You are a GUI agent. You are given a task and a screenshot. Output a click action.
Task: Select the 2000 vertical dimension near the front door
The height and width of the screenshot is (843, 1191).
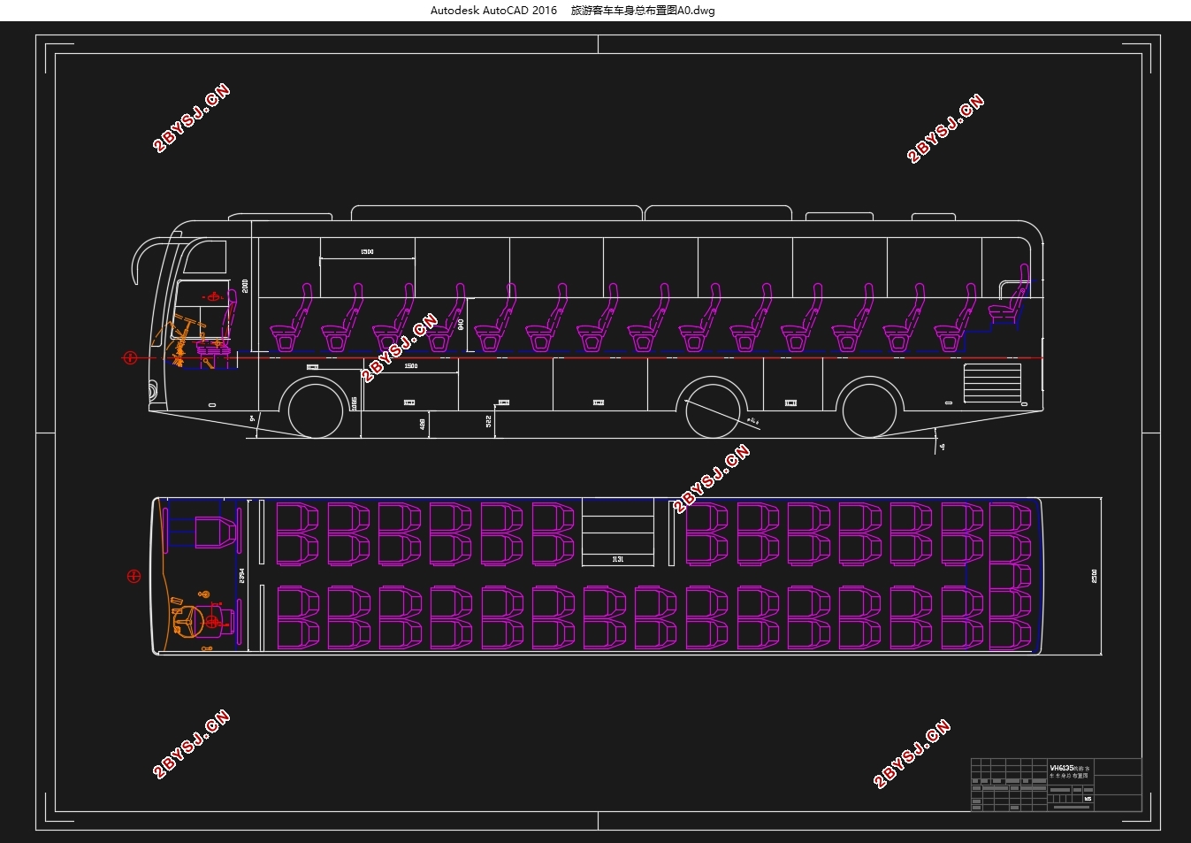(245, 286)
